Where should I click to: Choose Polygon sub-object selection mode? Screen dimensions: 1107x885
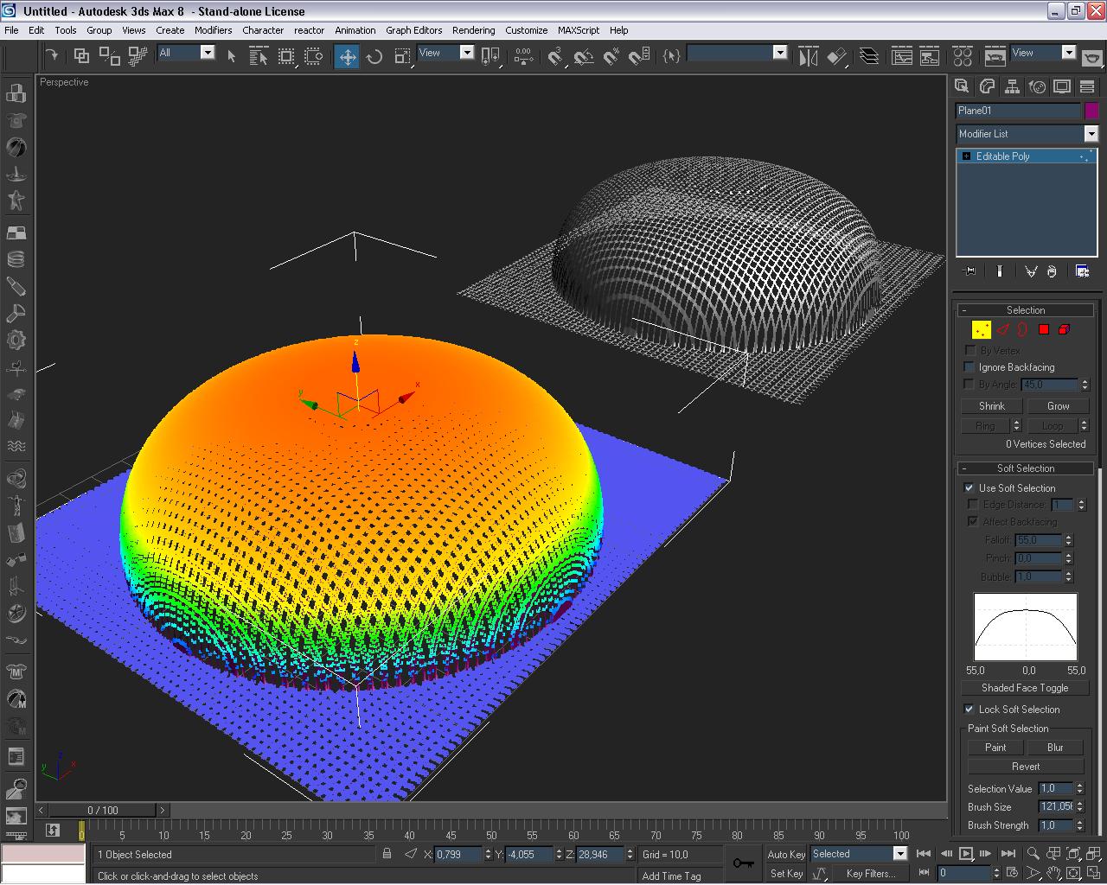1044,329
